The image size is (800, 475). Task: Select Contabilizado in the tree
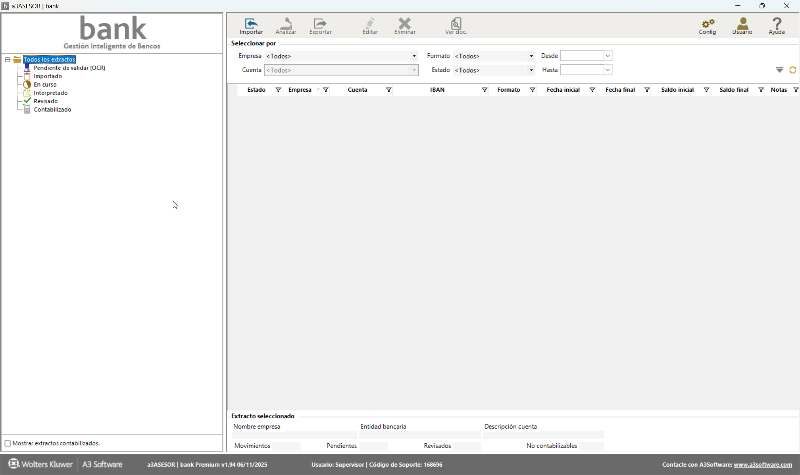[x=52, y=110]
